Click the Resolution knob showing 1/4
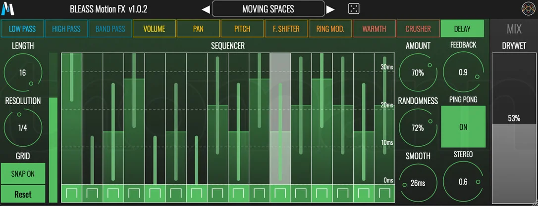Viewport: 538px width, 206px height. point(23,127)
